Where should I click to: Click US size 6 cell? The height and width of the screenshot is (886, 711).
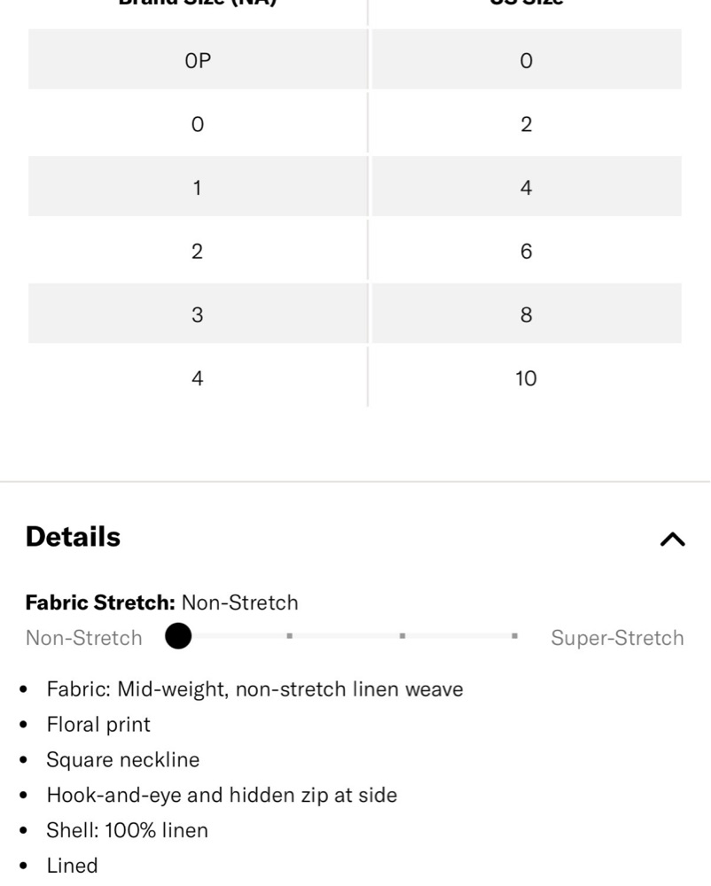tap(527, 251)
